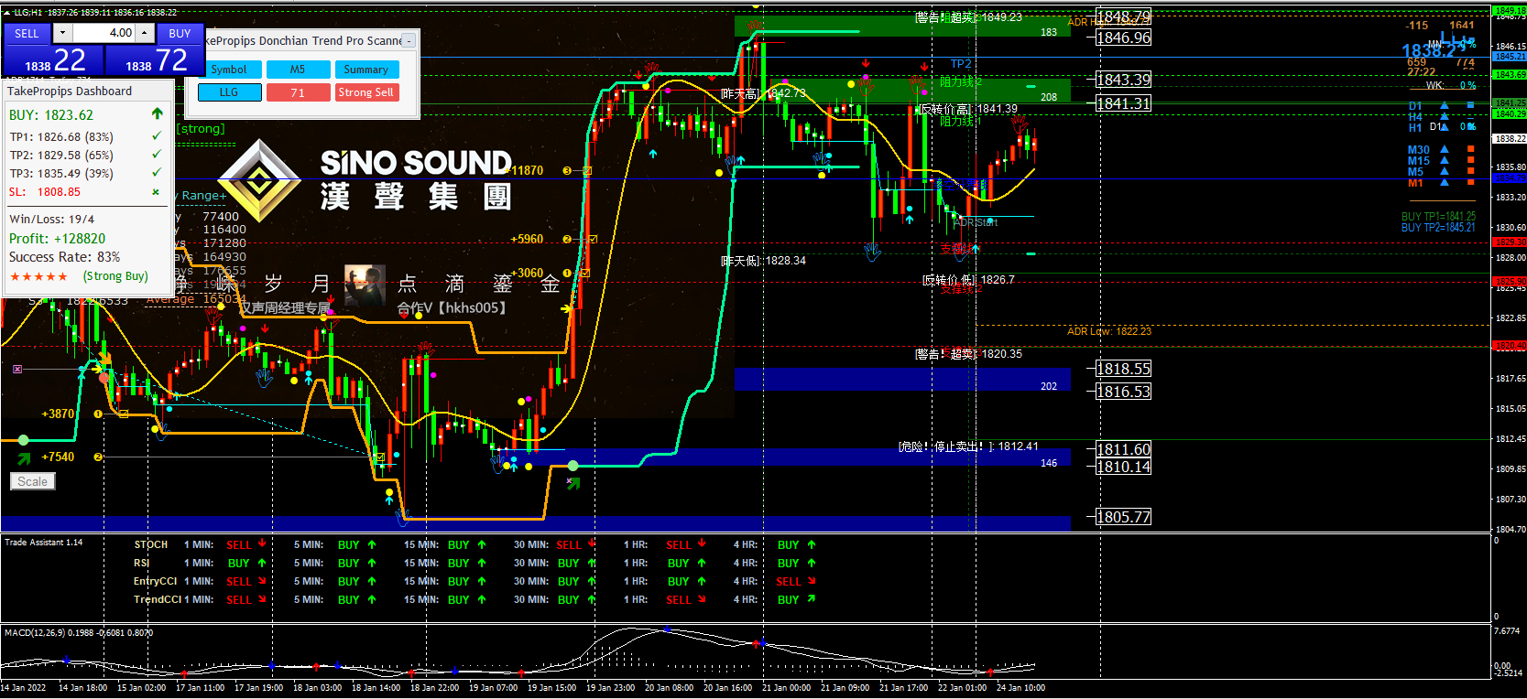Image resolution: width=1527 pixels, height=699 pixels.
Task: Click the checkmark next to TP2: 1829.58
Action: [x=157, y=155]
